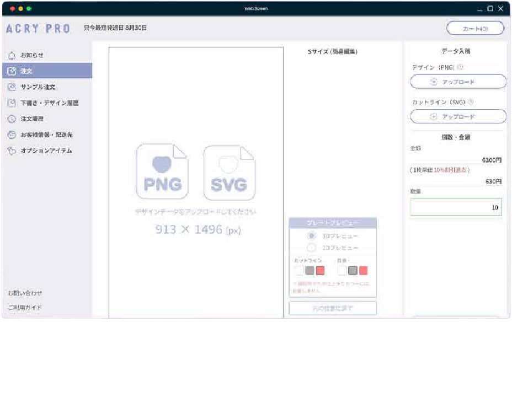Click アップロード button under カットライン (SVG)
512x408 pixels.
coord(458,116)
